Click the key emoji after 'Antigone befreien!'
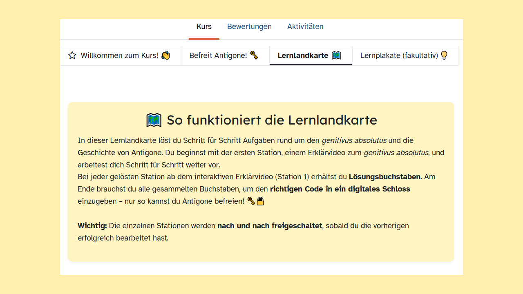 [x=251, y=201]
